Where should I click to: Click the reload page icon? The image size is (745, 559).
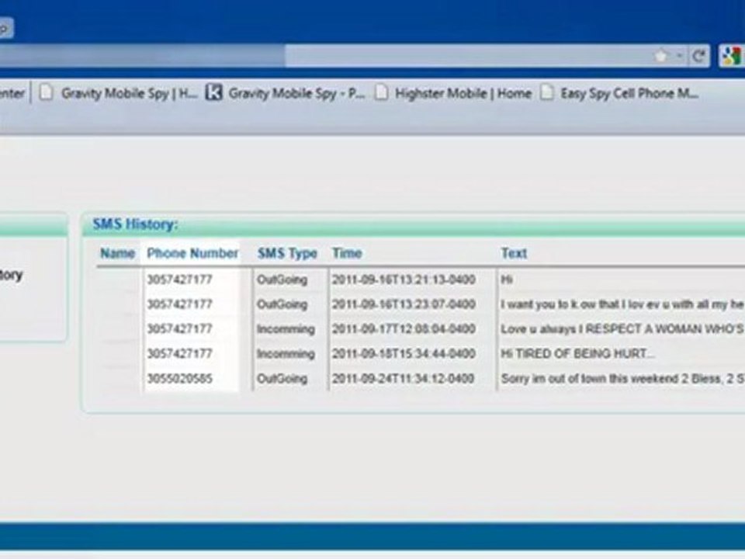(x=698, y=57)
